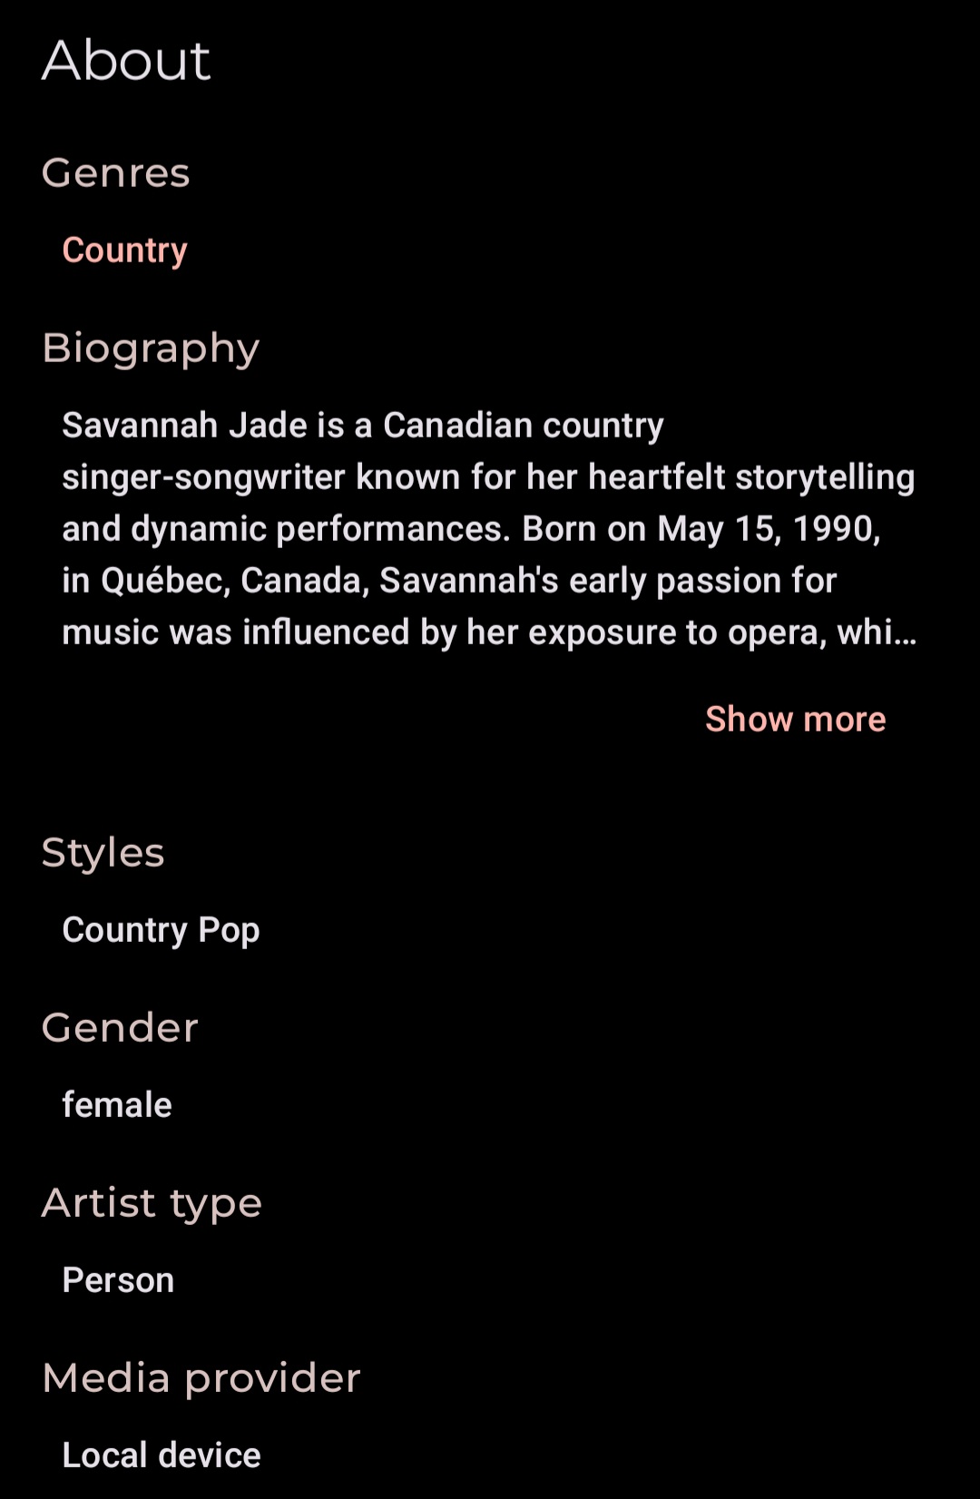This screenshot has height=1499, width=980.
Task: Tap the biography line mentioning heartfelt storytelling
Action: [488, 477]
